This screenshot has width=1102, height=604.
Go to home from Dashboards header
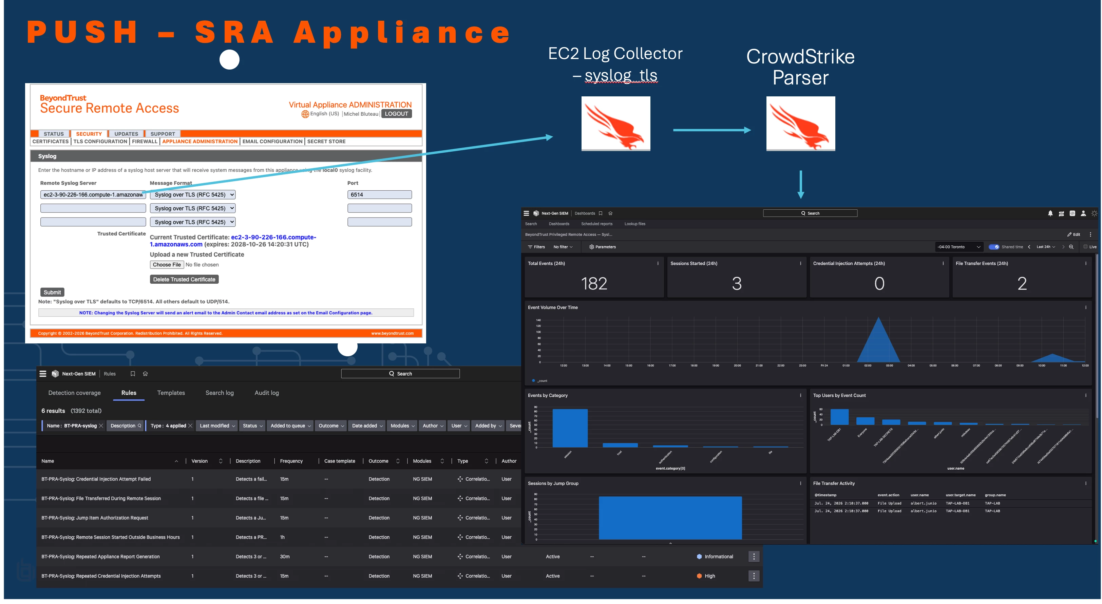[610, 213]
